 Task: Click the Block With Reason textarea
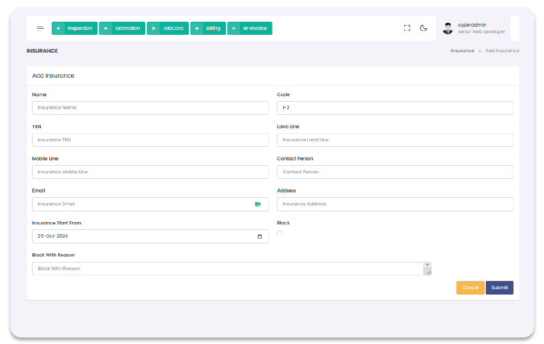227,268
